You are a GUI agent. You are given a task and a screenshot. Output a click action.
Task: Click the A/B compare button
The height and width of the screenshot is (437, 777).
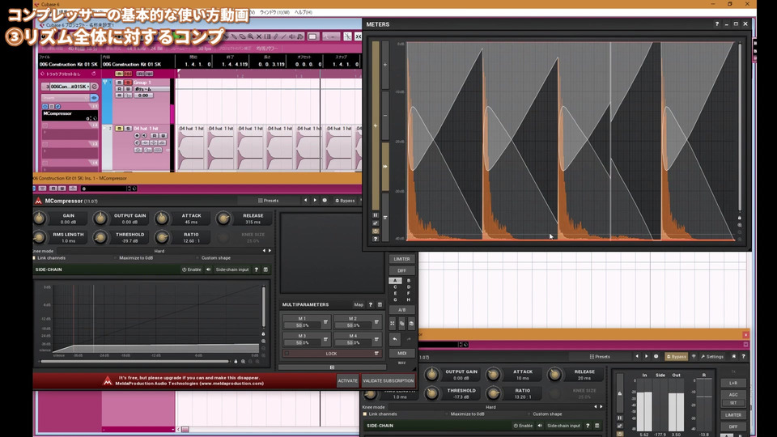(x=402, y=310)
